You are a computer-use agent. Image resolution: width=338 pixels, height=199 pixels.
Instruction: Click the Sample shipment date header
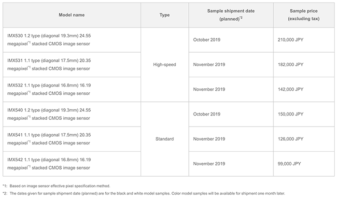click(231, 15)
